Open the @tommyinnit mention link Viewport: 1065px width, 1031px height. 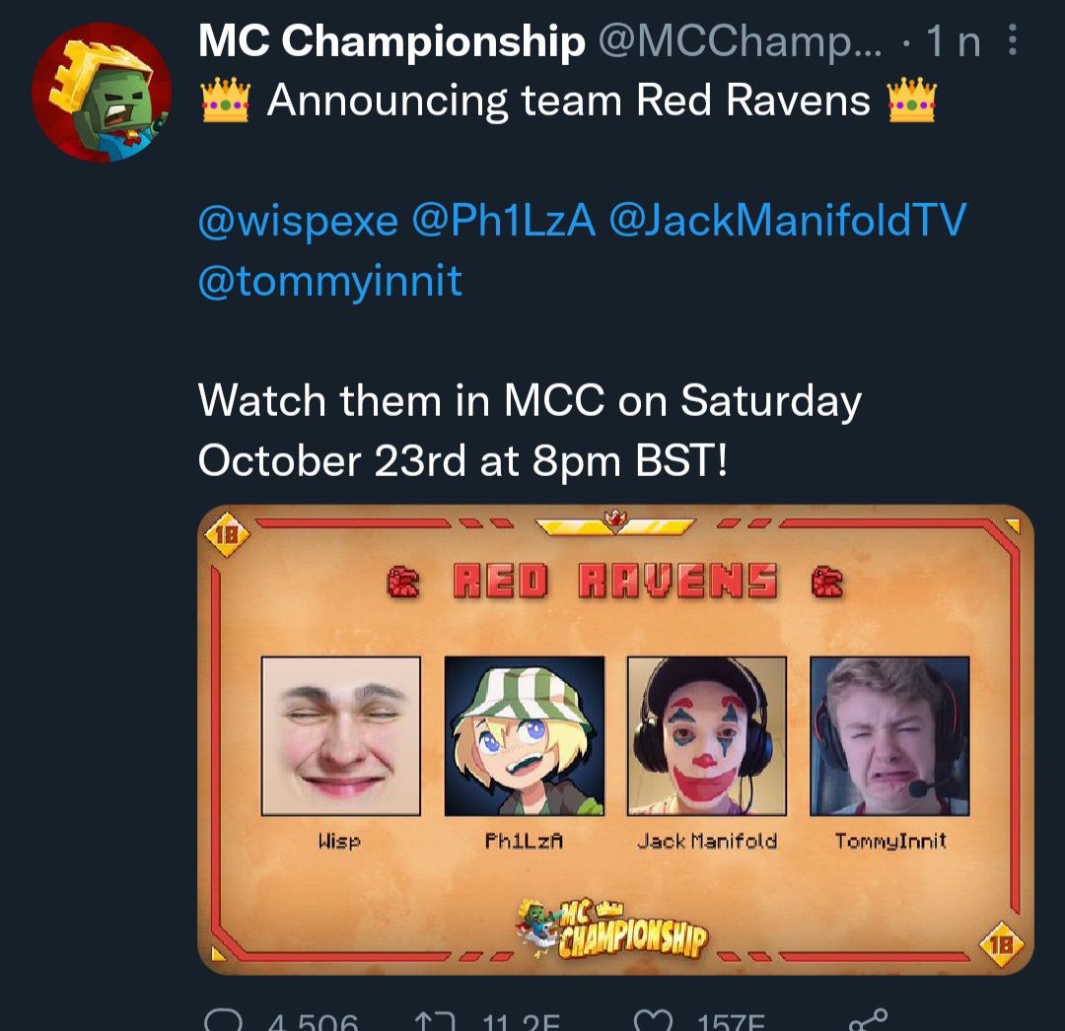[330, 281]
